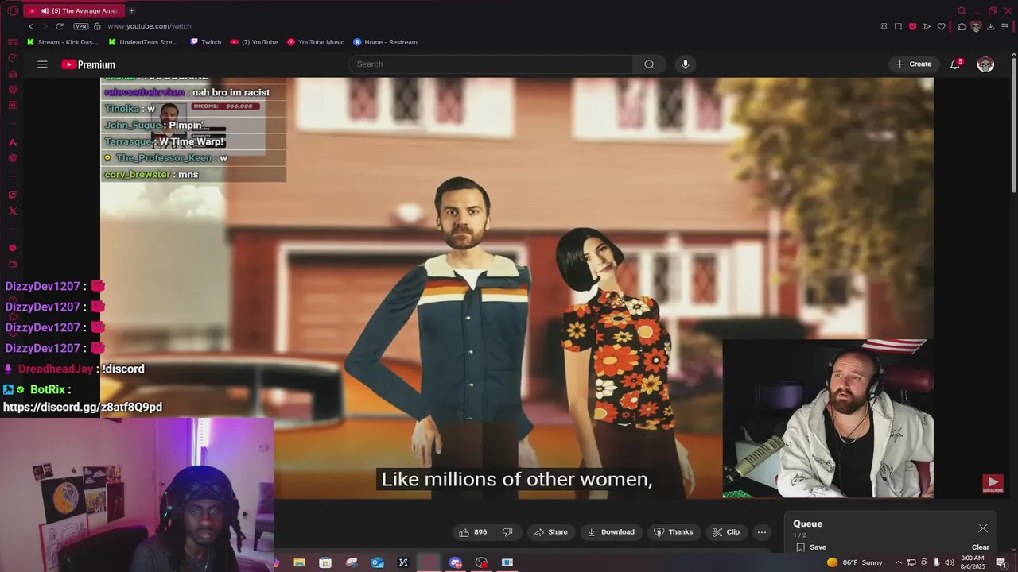1018x572 pixels.
Task: Open browser extensions cube icon
Action: tap(962, 26)
